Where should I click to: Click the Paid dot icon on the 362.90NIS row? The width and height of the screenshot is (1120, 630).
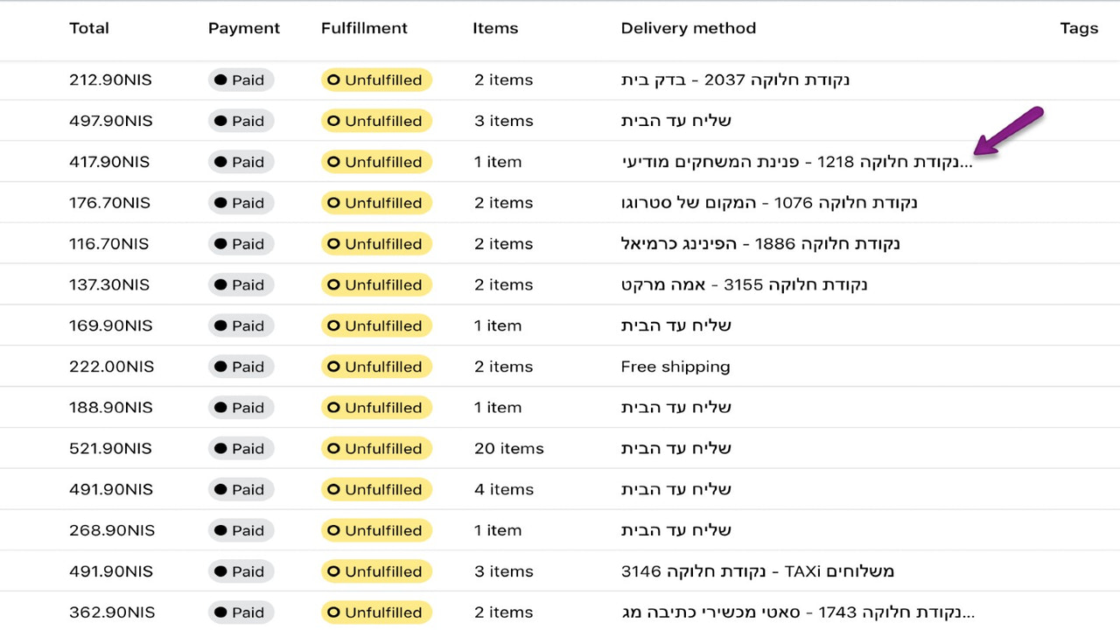(220, 612)
